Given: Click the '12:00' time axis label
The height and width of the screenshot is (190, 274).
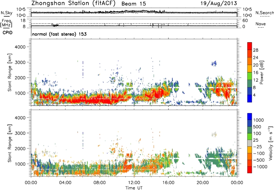Looking at the screenshot, I should pyautogui.click(x=134, y=183).
